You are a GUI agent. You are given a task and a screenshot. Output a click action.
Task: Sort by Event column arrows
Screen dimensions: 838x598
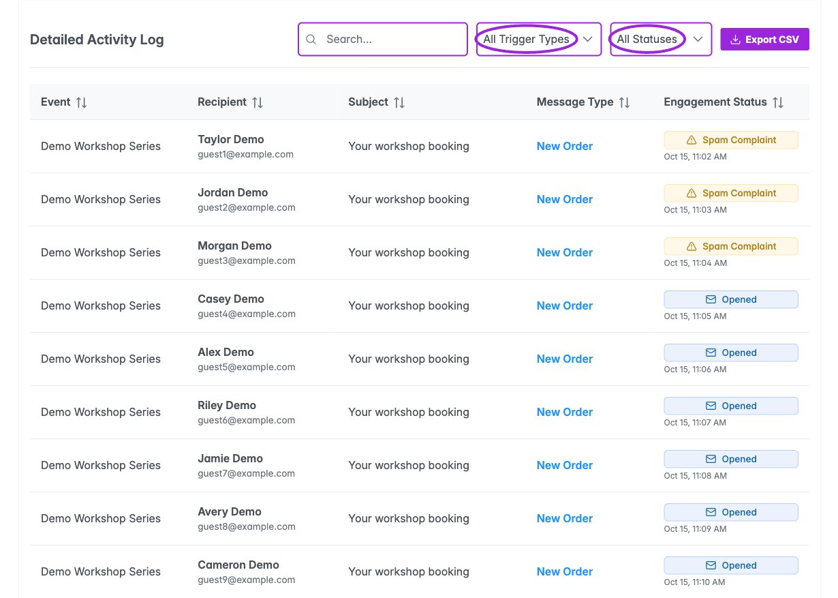click(x=81, y=102)
